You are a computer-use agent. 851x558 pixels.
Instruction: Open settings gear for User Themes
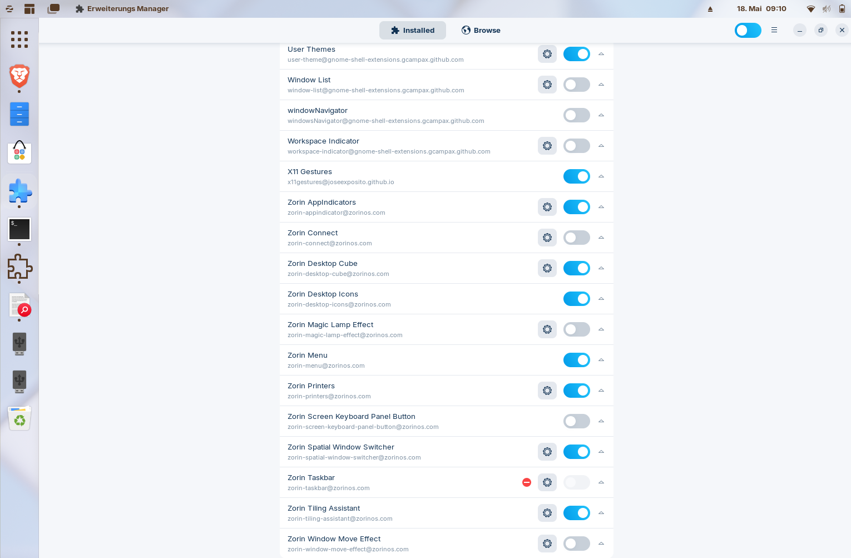547,54
